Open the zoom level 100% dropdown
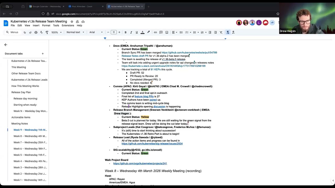This screenshot has height=188, width=335. coord(56,32)
